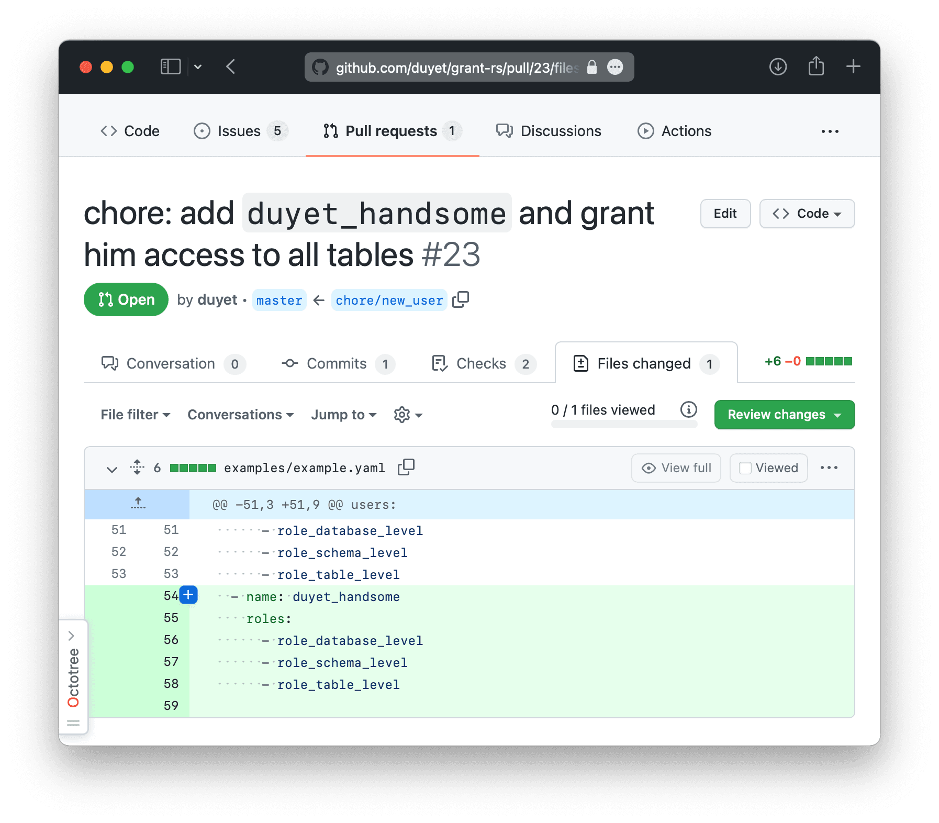Open the ellipsis menu for example.yaml
The width and height of the screenshot is (939, 823).
[829, 468]
